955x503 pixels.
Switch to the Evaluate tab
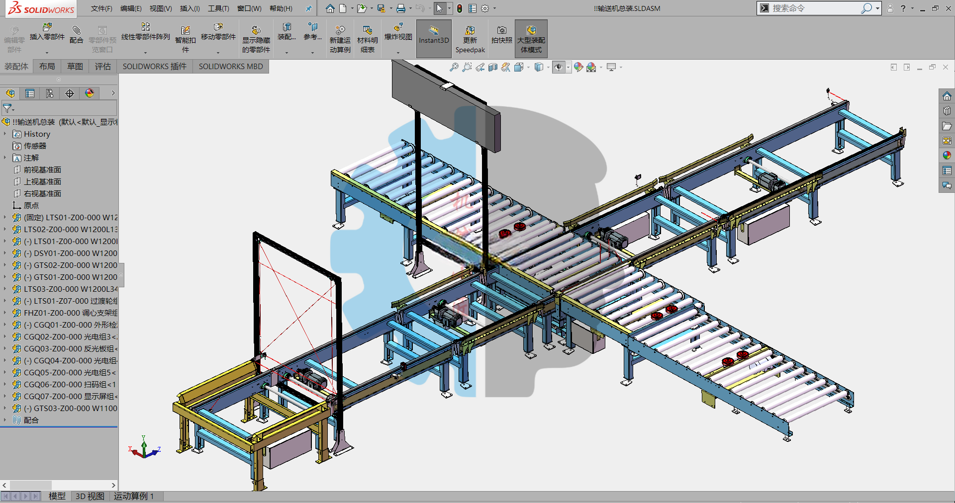pos(103,67)
